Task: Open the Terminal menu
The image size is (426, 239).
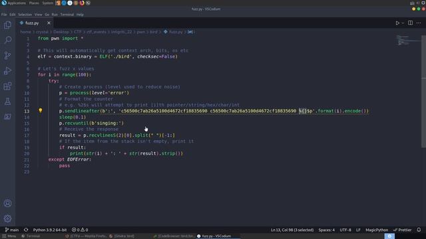Action: pyautogui.click(x=67, y=15)
